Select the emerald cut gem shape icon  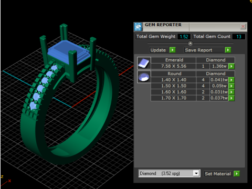pyautogui.click(x=144, y=63)
